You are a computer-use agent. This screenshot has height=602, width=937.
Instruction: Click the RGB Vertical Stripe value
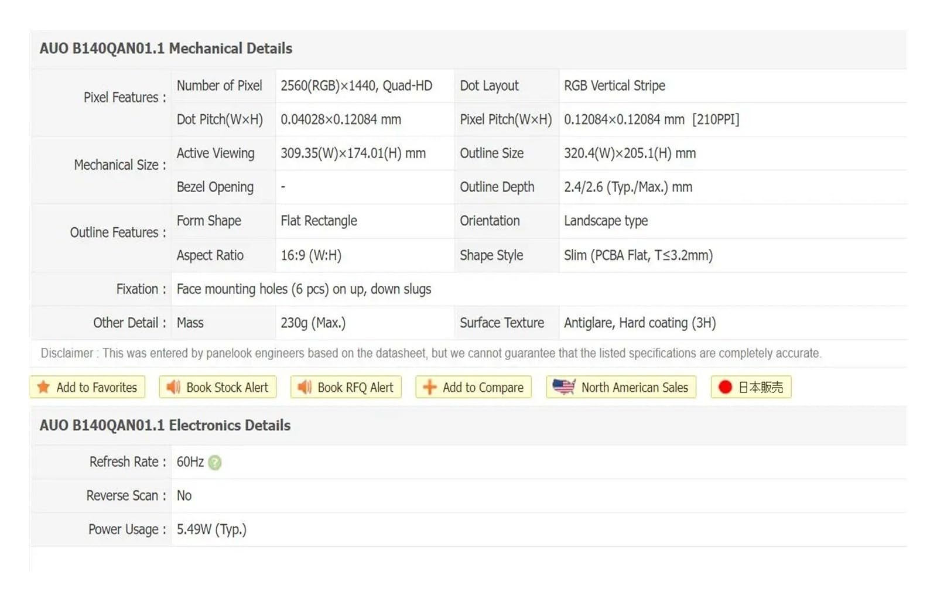click(x=614, y=86)
